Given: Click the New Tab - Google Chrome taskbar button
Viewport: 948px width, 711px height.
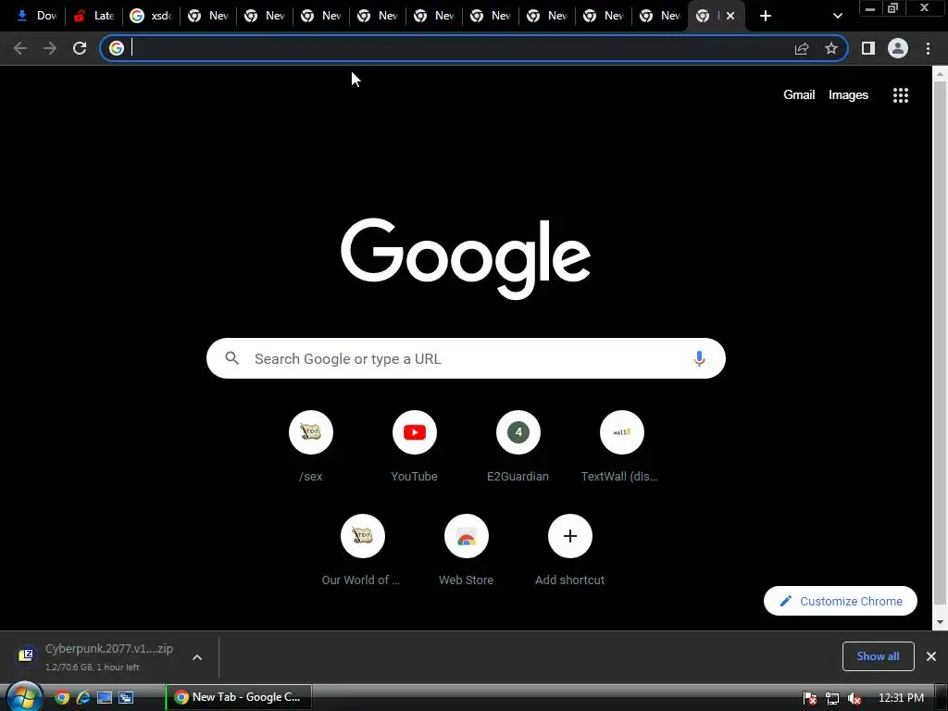Looking at the screenshot, I should [239, 697].
